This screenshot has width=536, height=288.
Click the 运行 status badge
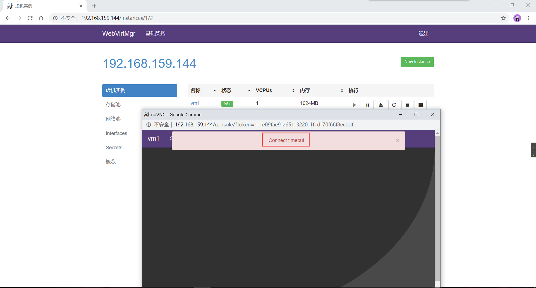(227, 104)
